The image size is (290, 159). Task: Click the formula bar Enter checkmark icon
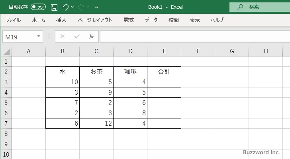click(x=77, y=36)
